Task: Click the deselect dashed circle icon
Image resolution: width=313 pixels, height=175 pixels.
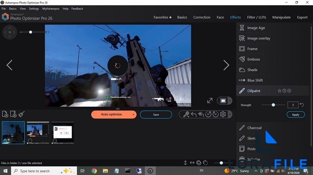Action: [205, 163]
